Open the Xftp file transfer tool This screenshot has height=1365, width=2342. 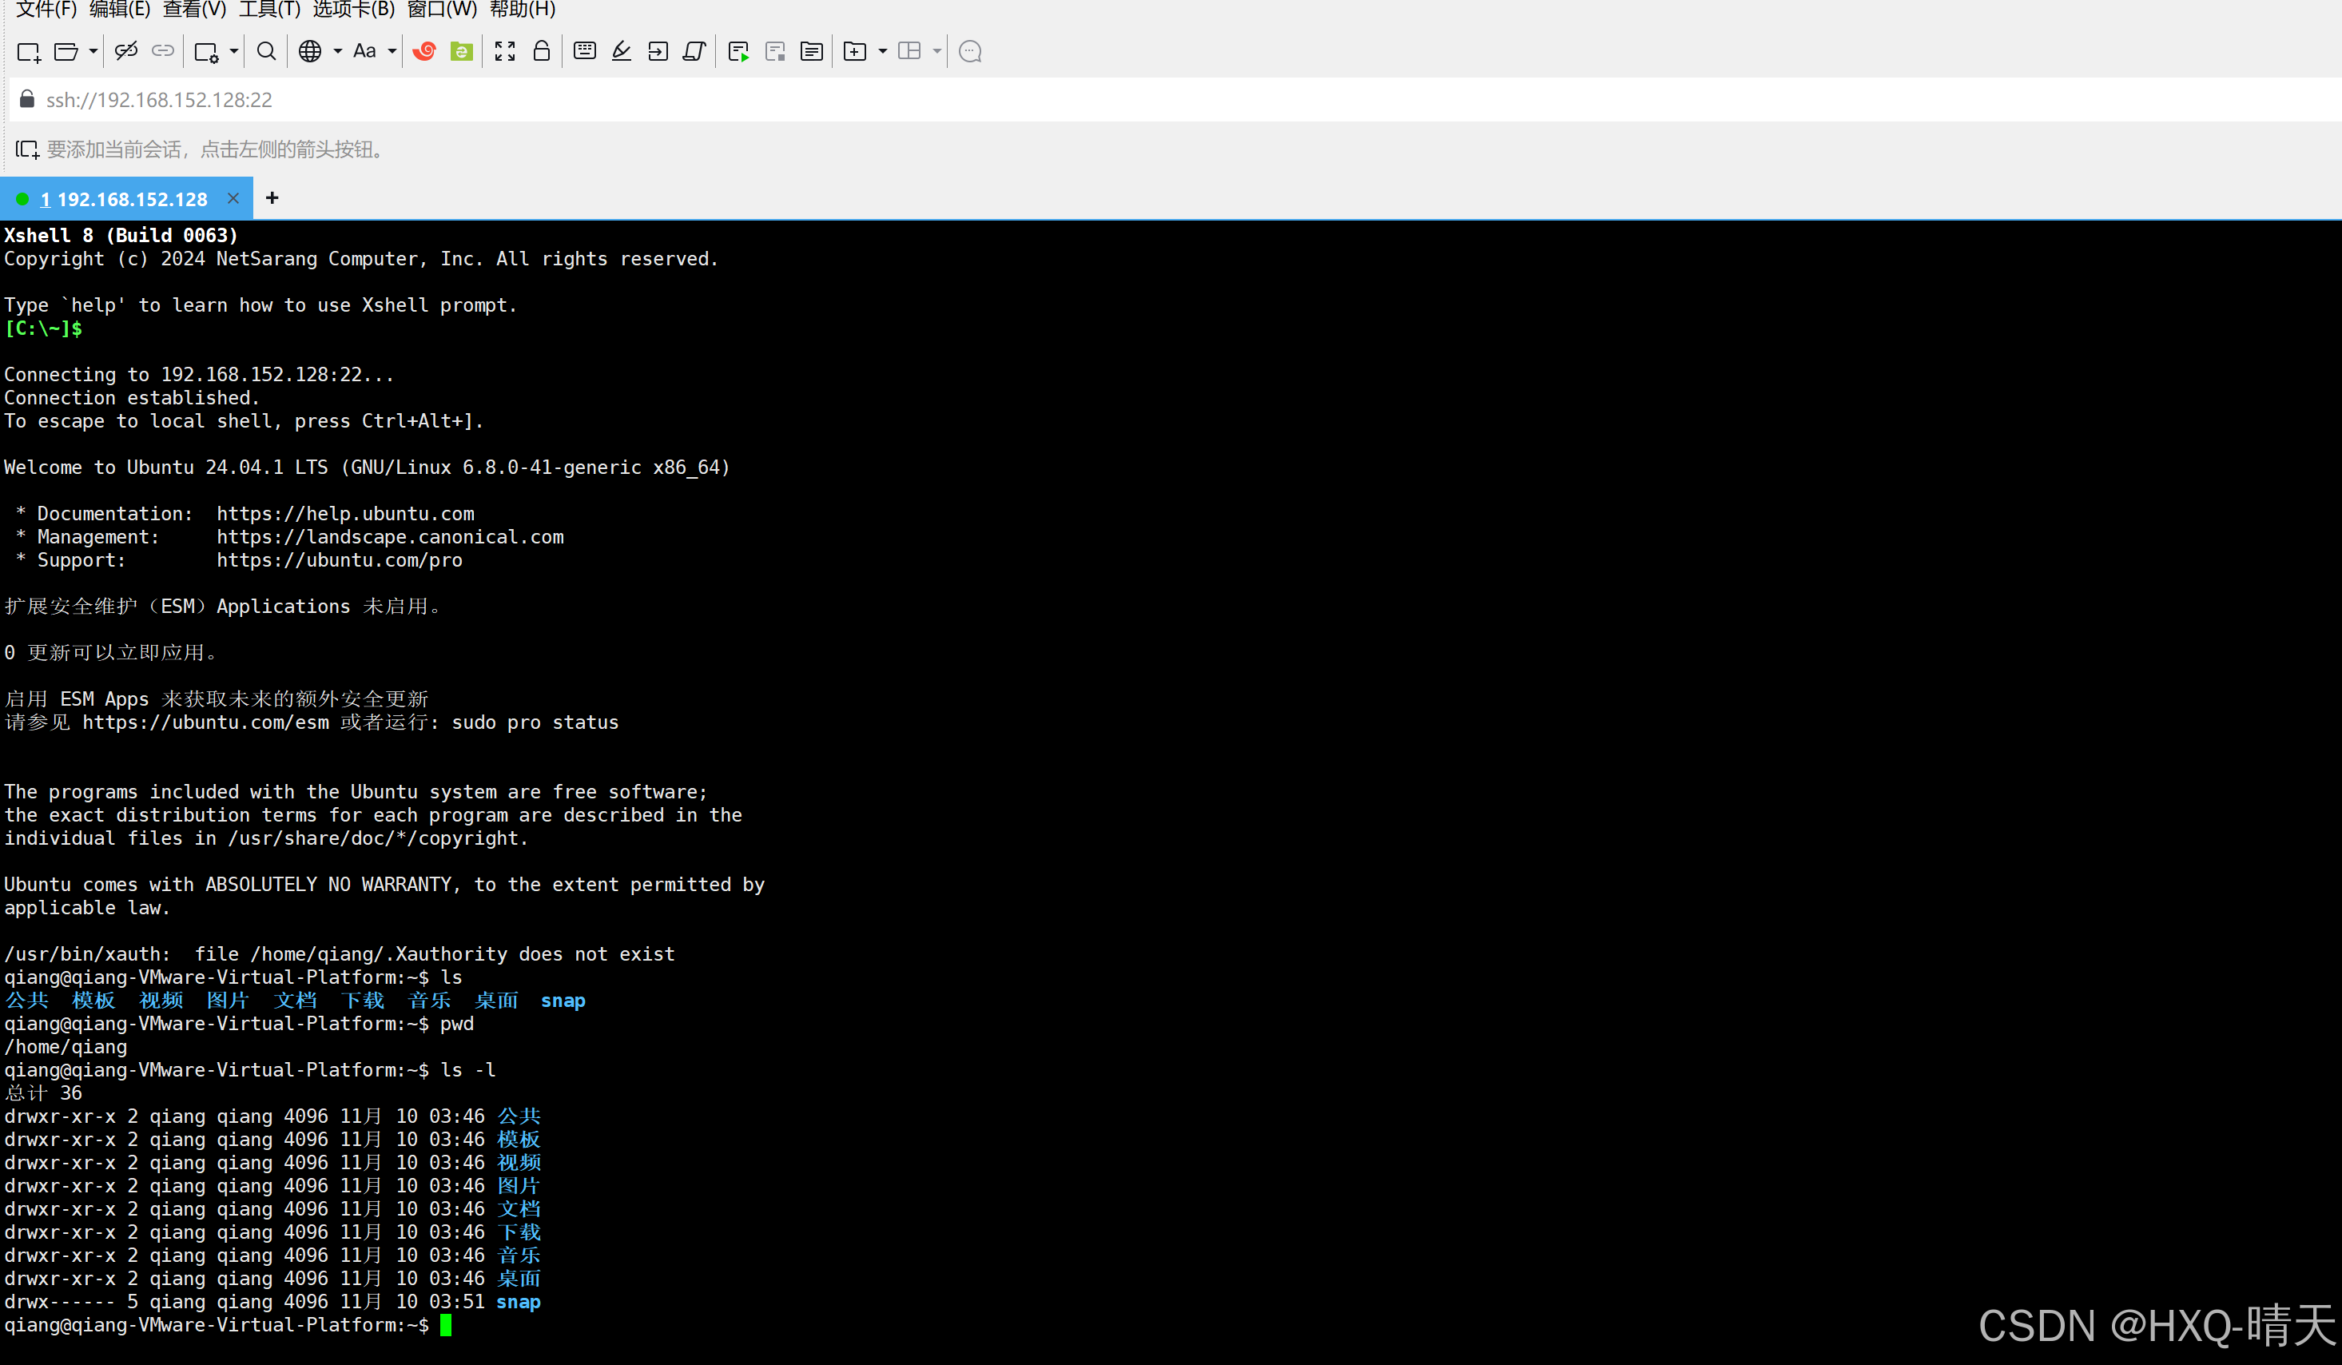[463, 51]
